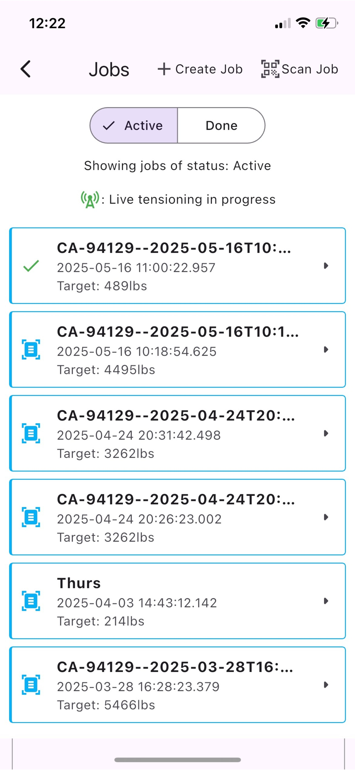This screenshot has height=770, width=355.
Task: Tap the Create Job text button
Action: pyautogui.click(x=209, y=69)
